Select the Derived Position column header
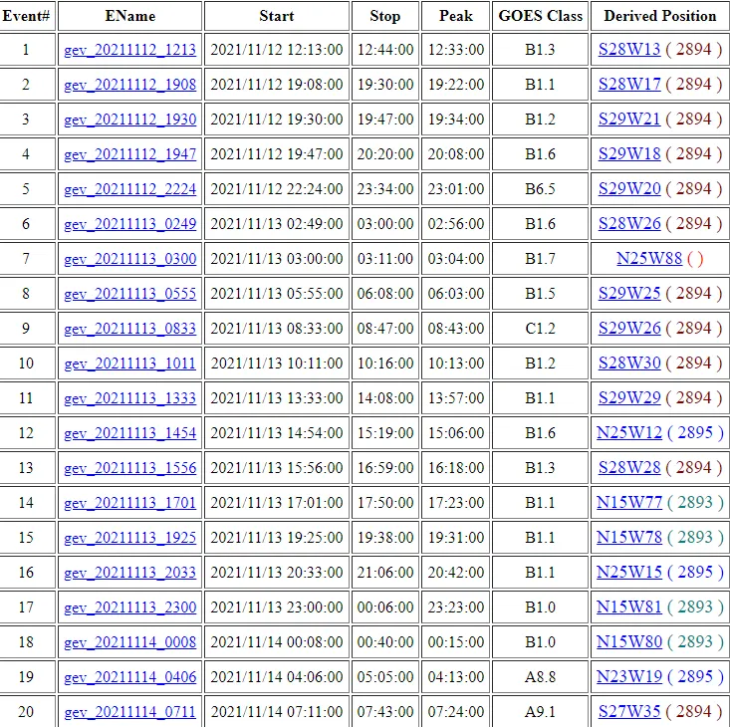The image size is (730, 727). click(660, 16)
